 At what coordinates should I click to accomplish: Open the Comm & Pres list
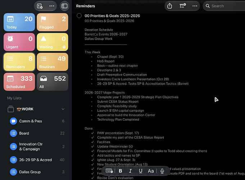(37, 121)
